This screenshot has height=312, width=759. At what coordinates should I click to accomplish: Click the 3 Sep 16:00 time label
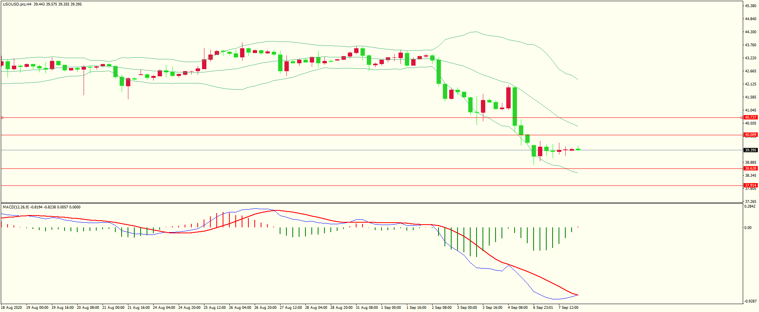(492, 308)
